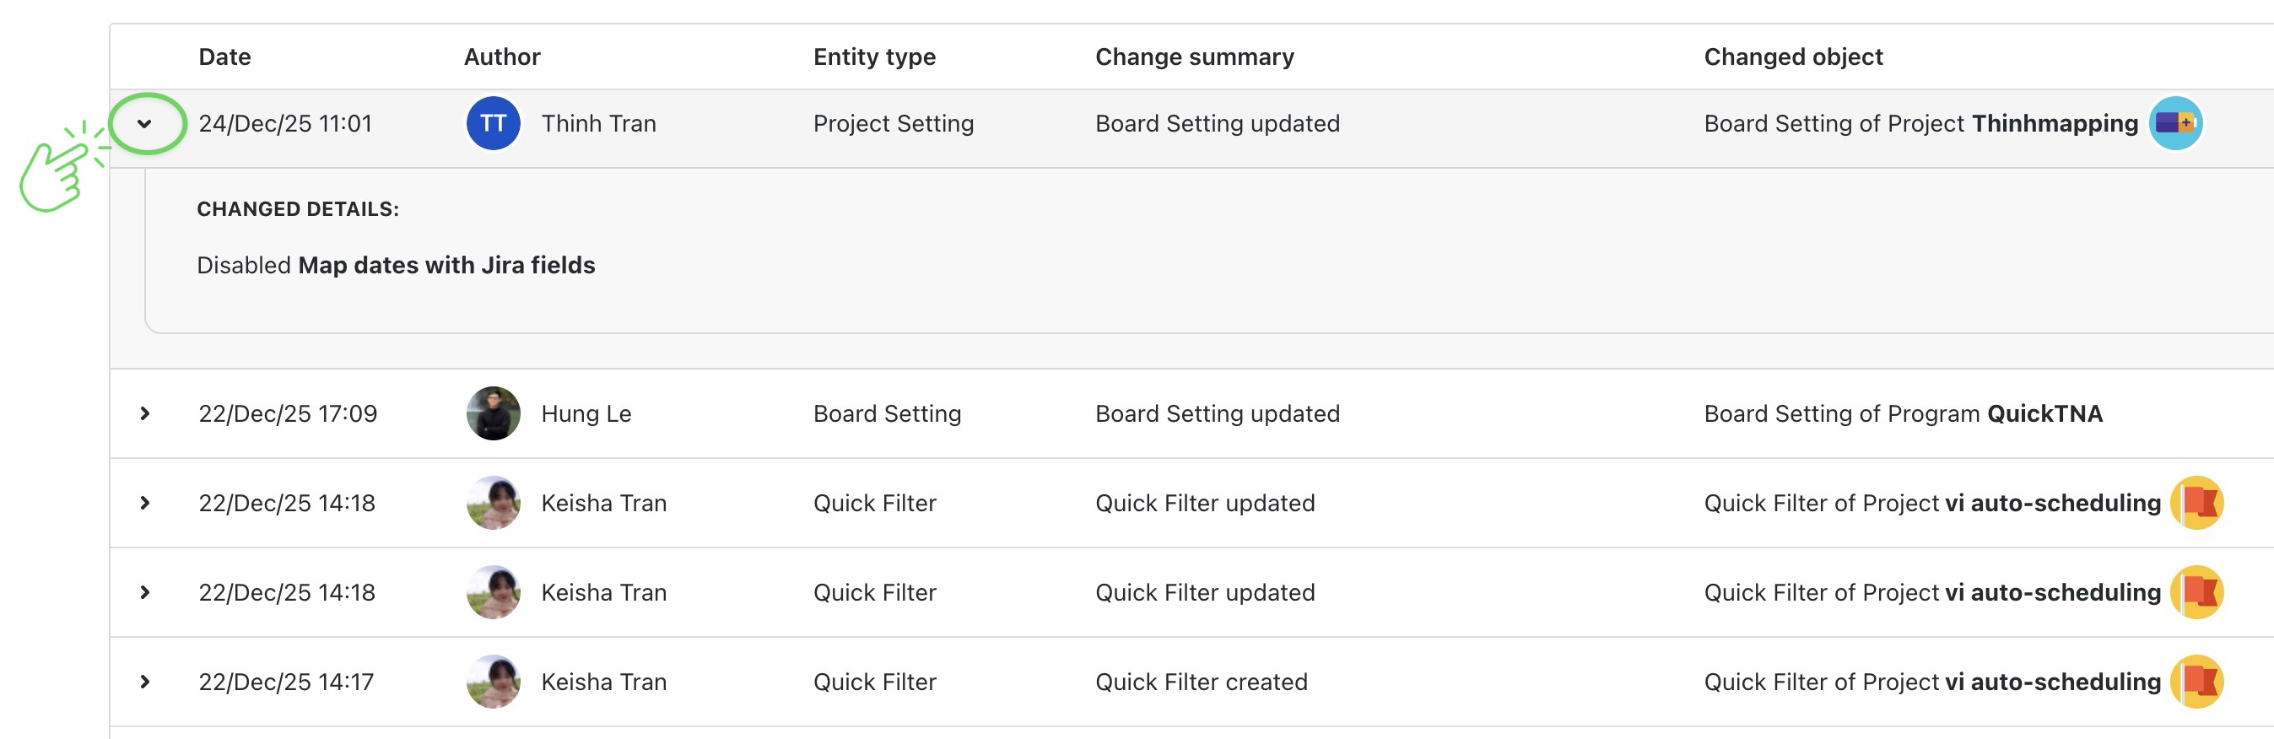2274x739 pixels.
Task: Open the QuickTNA program link
Action: click(x=2044, y=413)
